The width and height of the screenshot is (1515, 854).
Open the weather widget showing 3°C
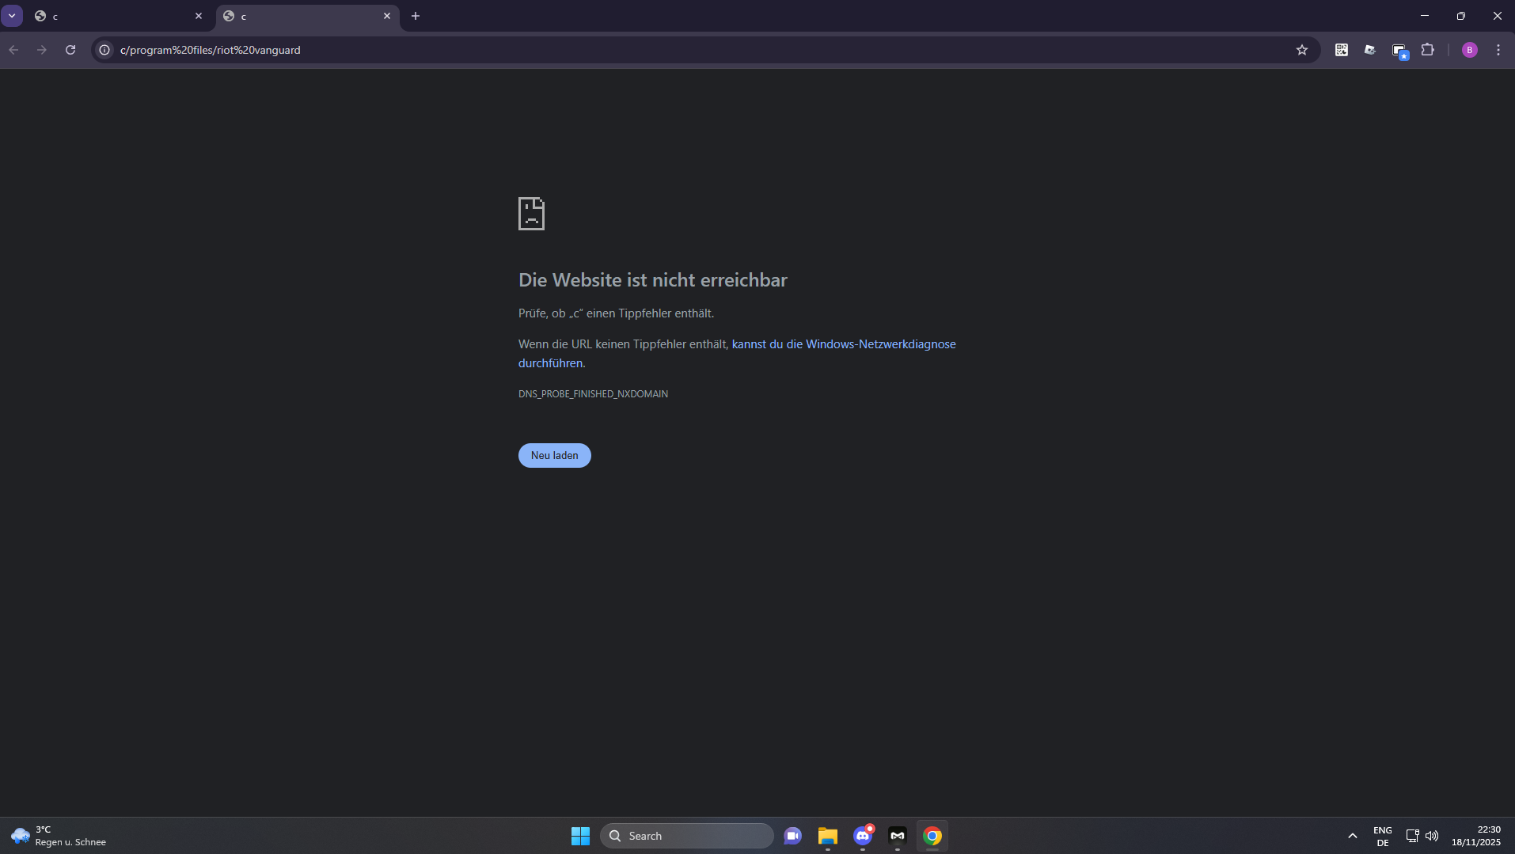coord(59,836)
